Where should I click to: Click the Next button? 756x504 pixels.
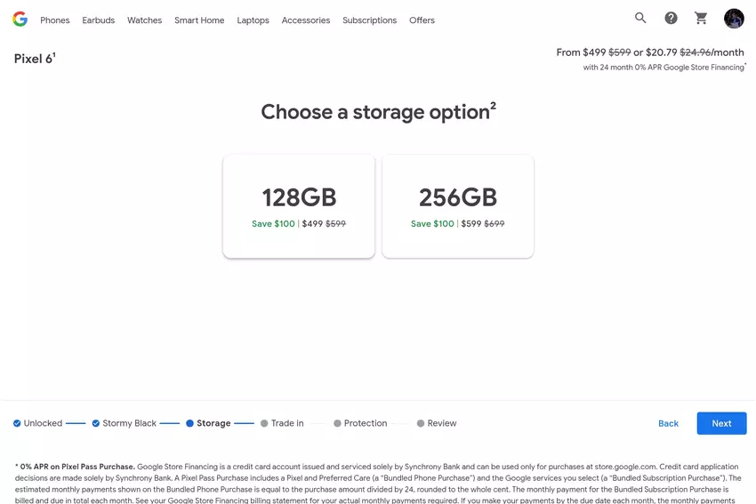pos(721,423)
